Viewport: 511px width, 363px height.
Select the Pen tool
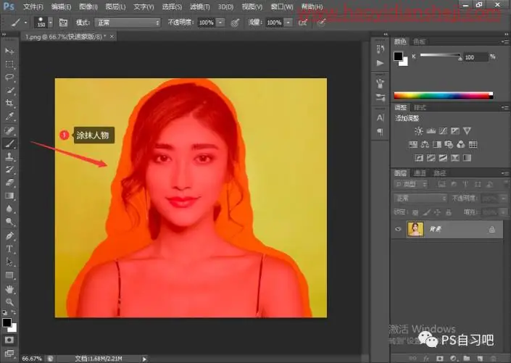(x=9, y=235)
